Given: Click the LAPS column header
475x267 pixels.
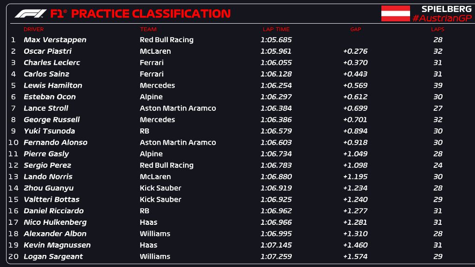Looking at the screenshot, I should click(437, 29).
